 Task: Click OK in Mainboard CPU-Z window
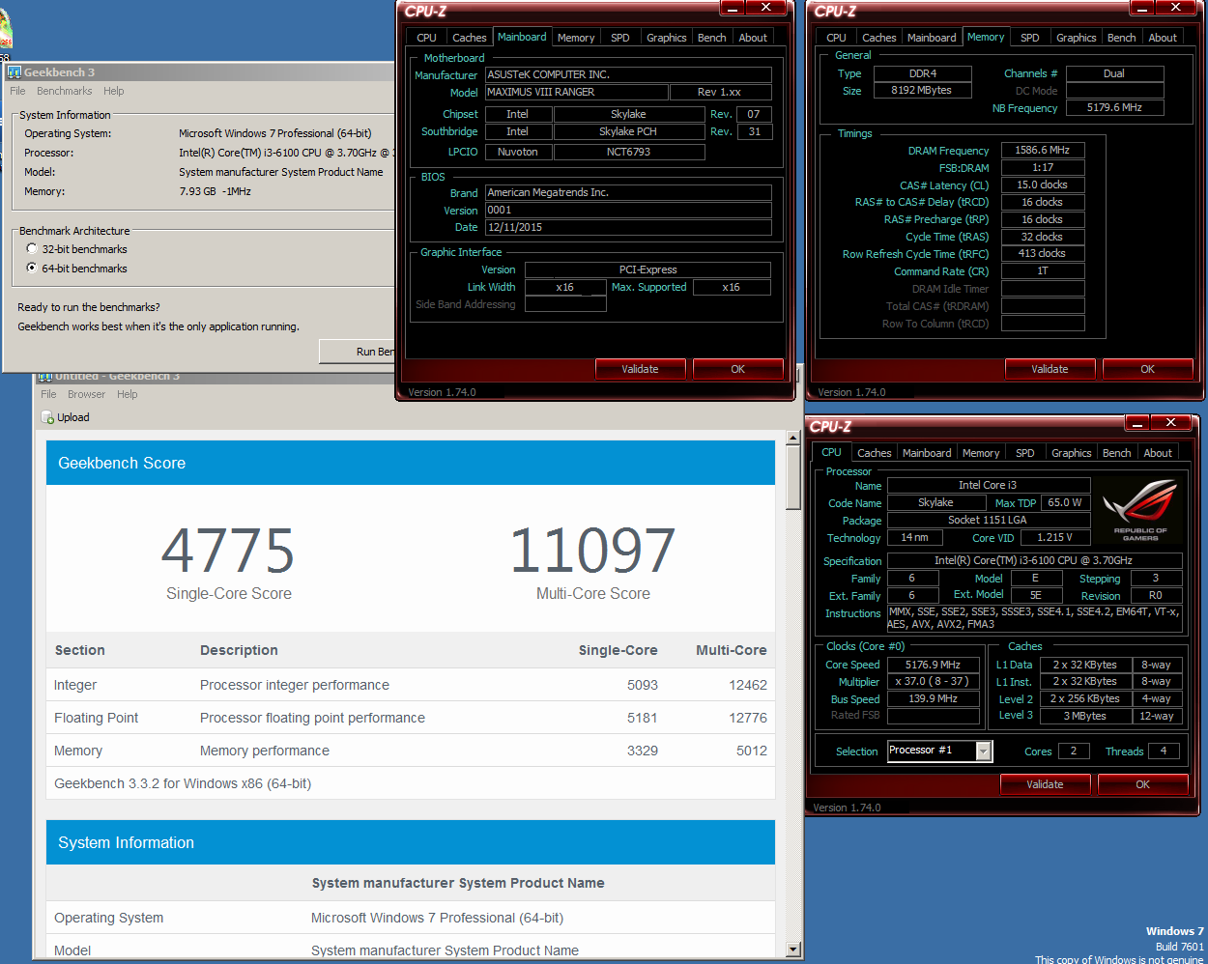pos(738,369)
